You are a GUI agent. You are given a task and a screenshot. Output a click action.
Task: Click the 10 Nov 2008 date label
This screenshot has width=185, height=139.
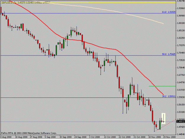tap(155, 137)
